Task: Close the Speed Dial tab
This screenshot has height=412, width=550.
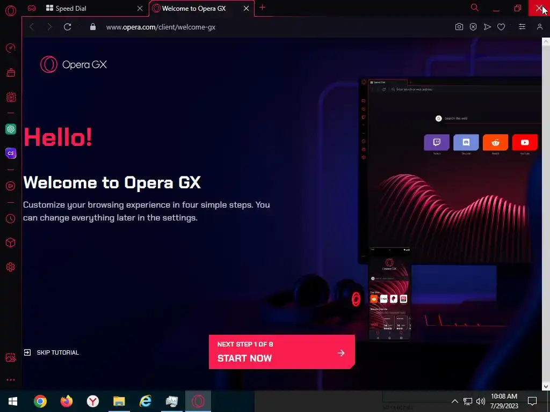Action: click(x=140, y=9)
